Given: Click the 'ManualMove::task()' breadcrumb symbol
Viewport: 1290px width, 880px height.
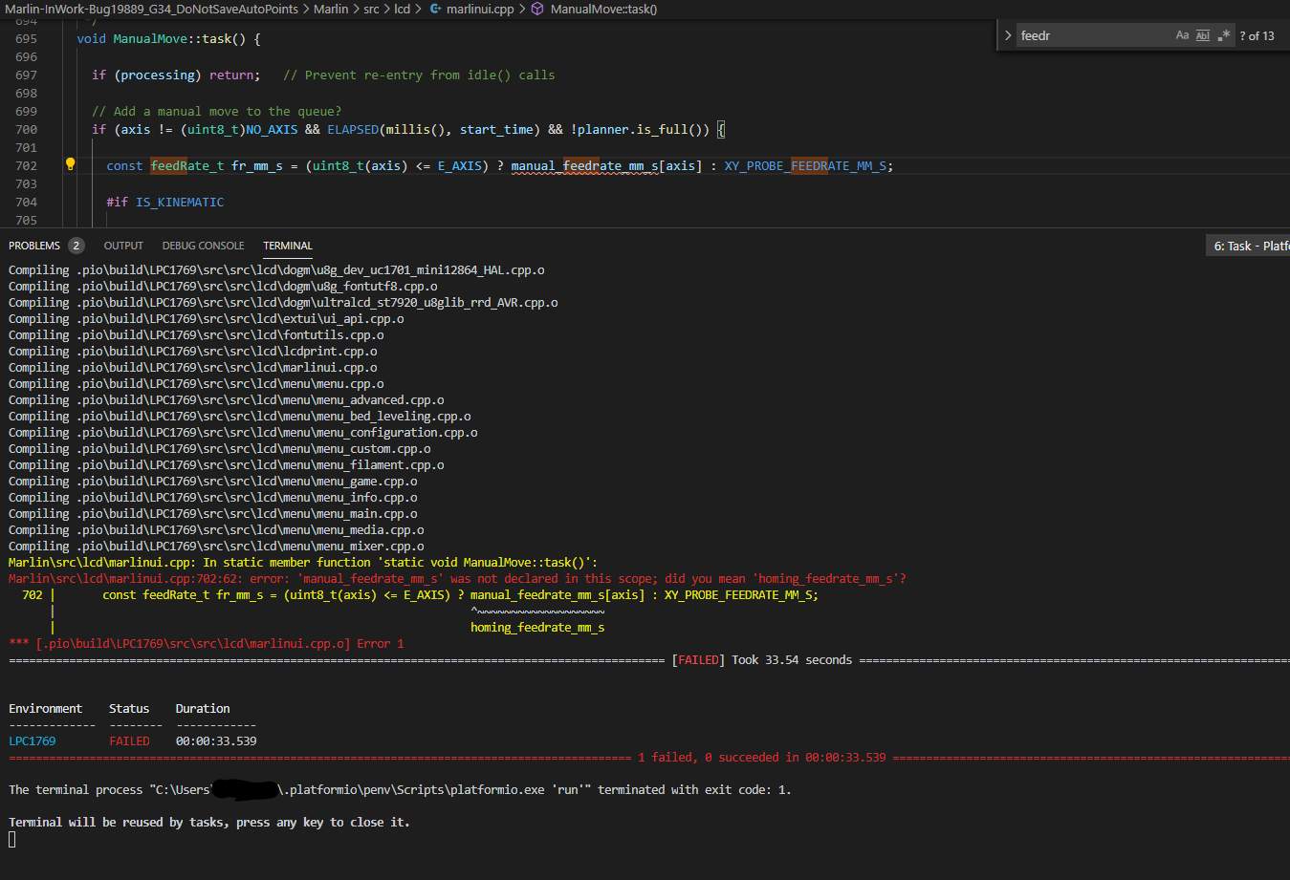Looking at the screenshot, I should click(603, 9).
